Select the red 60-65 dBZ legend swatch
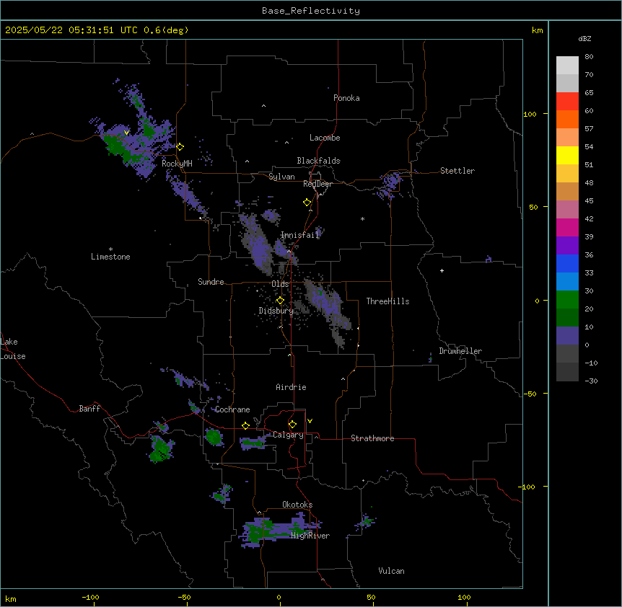622x607 pixels. (x=567, y=102)
